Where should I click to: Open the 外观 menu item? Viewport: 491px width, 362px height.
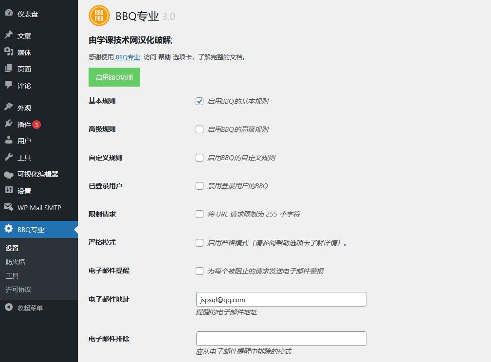coord(24,108)
